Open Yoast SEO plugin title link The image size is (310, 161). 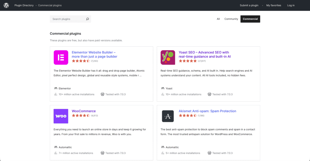205,54
